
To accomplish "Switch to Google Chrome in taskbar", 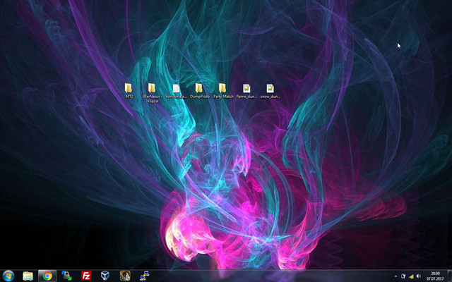I will 47,276.
